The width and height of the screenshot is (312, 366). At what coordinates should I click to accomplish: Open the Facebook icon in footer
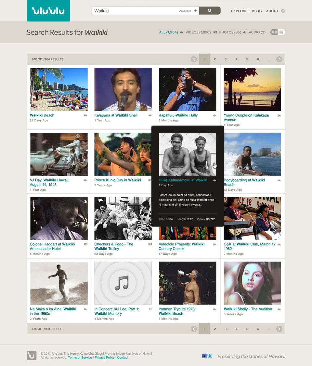coord(204,356)
